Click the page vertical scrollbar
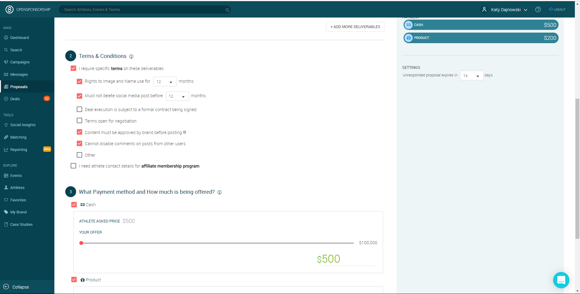This screenshot has width=580, height=294. pos(577,169)
